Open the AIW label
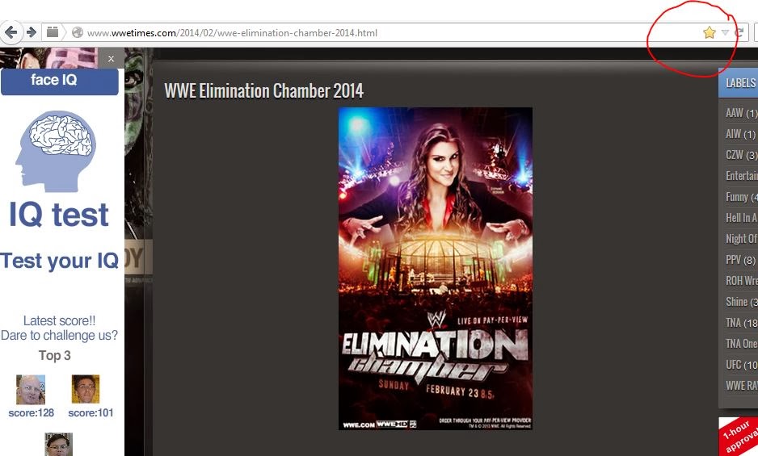The height and width of the screenshot is (456, 758). point(740,134)
